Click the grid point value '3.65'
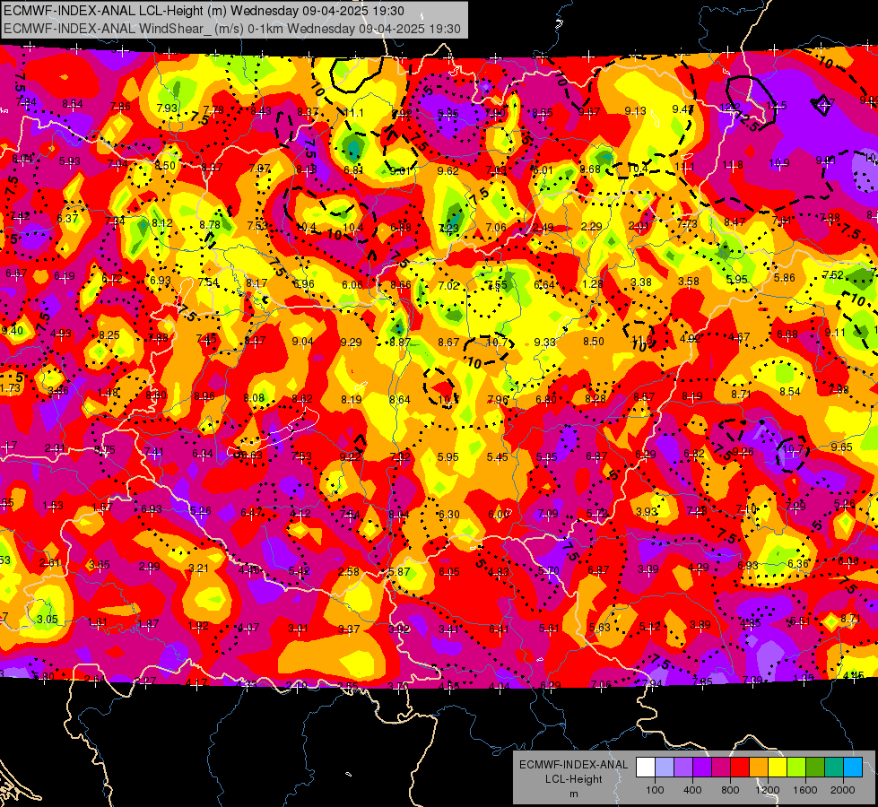This screenshot has height=807, width=878. 100,565
